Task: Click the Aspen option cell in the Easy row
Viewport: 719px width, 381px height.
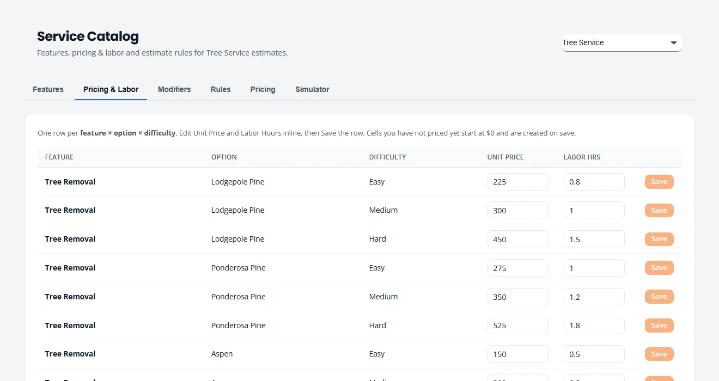Action: pos(222,354)
